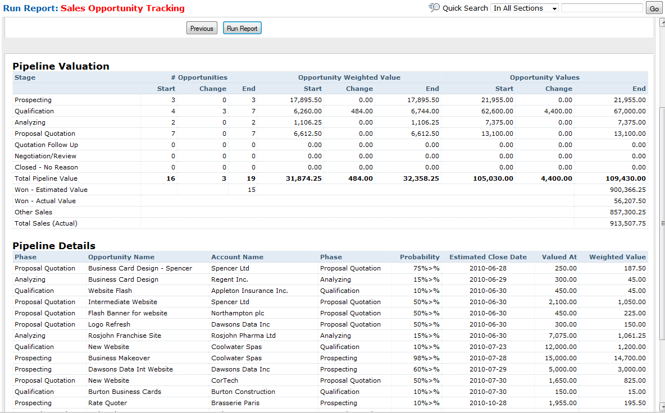The height and width of the screenshot is (413, 665).
Task: Click the Run Report button
Action: pyautogui.click(x=242, y=29)
